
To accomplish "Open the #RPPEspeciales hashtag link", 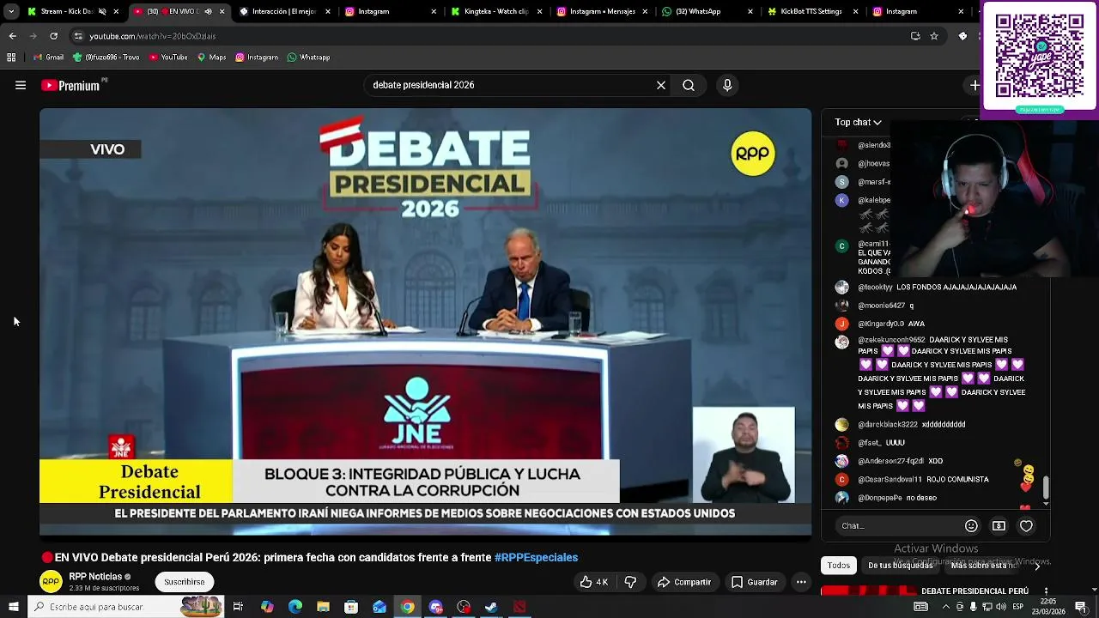I will [x=536, y=557].
